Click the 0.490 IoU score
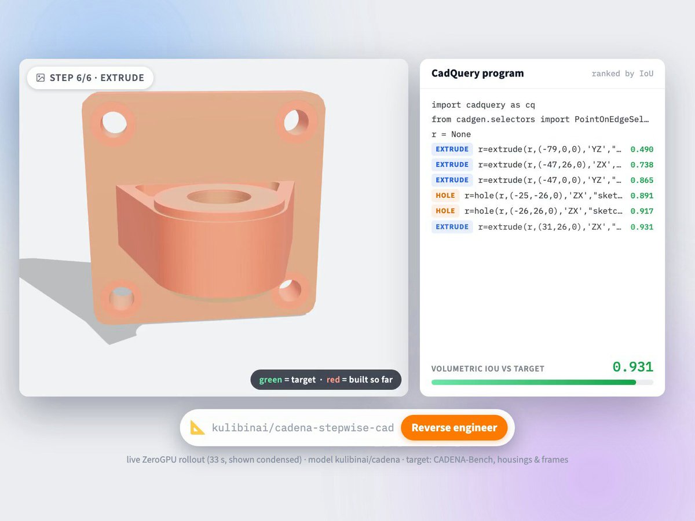 [642, 149]
